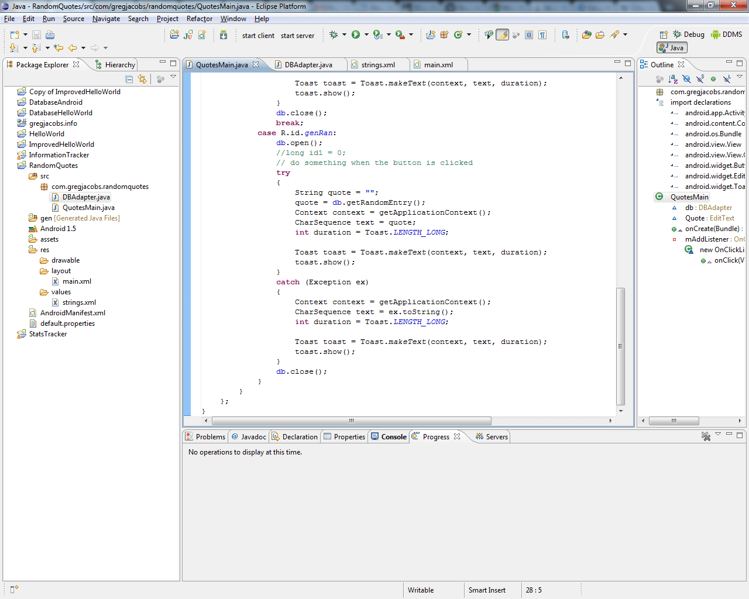
Task: Collapse the RandomQuotes project tree
Action: tap(15, 166)
